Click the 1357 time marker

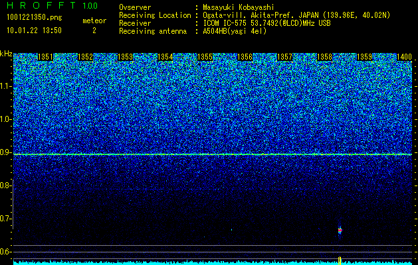[284, 57]
